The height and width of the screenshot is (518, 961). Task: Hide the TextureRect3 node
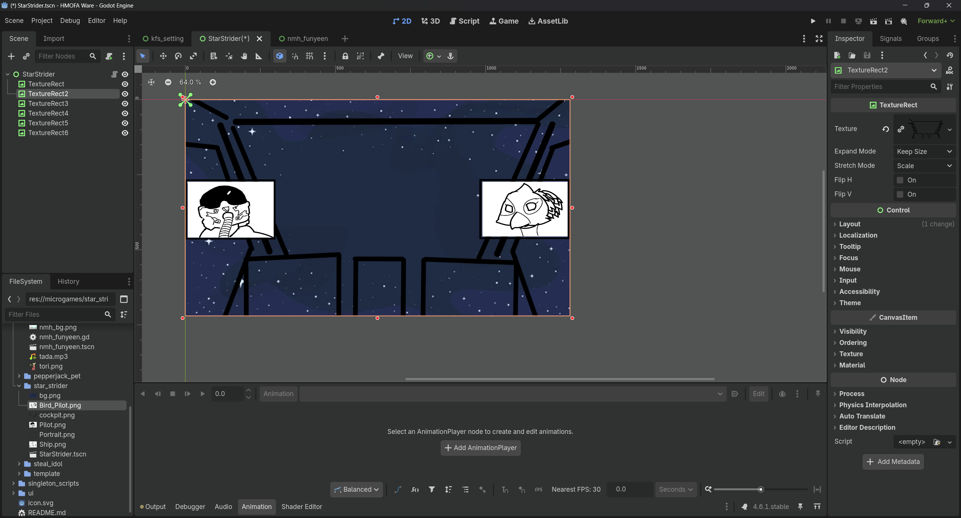[125, 104]
